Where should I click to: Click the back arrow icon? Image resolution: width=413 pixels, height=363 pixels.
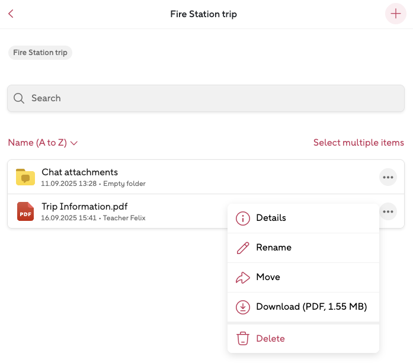(x=11, y=14)
